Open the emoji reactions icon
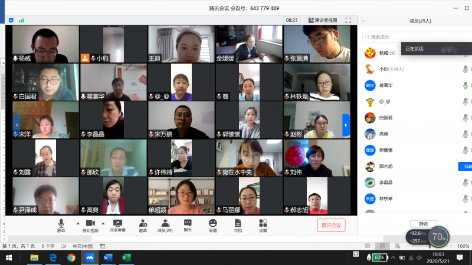The width and height of the screenshot is (472, 265). 212,225
